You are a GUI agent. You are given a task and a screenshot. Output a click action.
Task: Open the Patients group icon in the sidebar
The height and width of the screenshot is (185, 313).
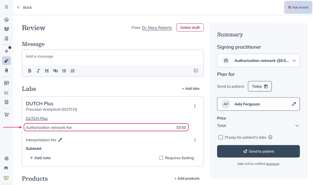(7, 29)
